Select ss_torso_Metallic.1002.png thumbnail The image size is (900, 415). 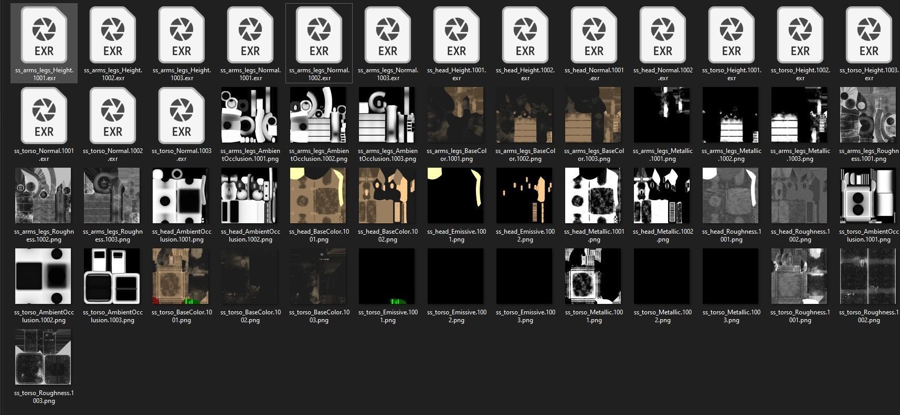(x=662, y=276)
